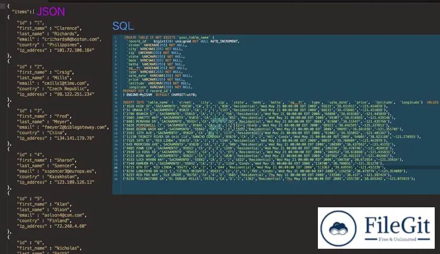Select the cmills1@time.com email value
This screenshot has width=440, height=254.
(x=65, y=83)
